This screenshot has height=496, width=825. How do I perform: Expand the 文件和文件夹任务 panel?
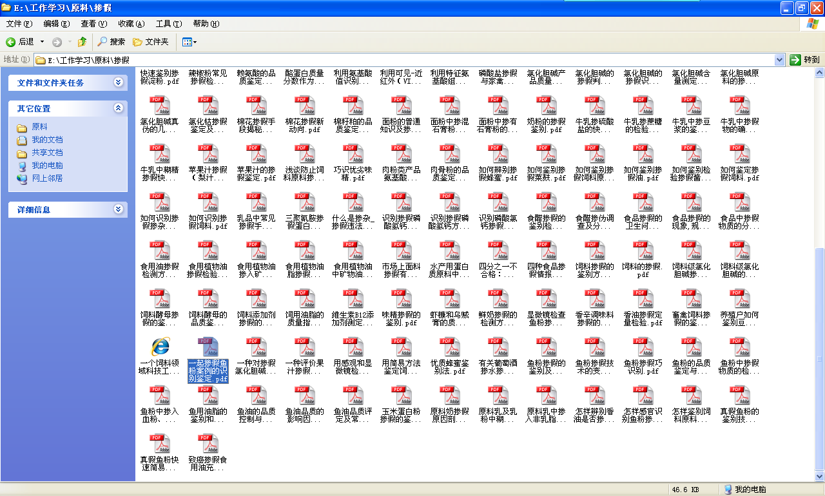coord(118,82)
